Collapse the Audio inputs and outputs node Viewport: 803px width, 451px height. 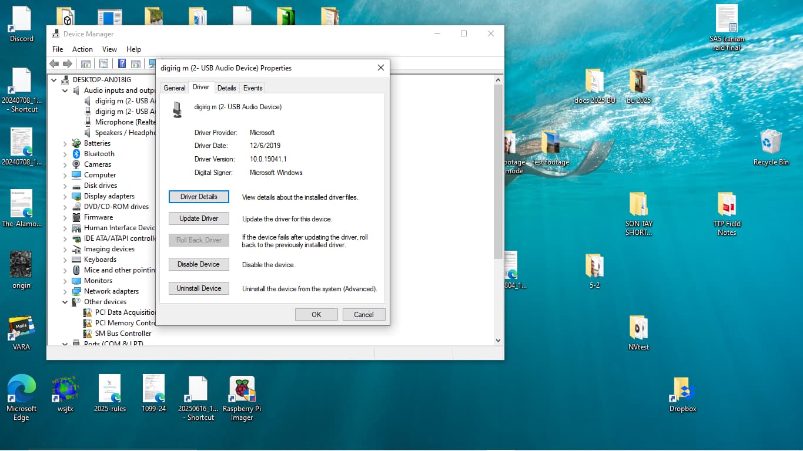pos(65,90)
